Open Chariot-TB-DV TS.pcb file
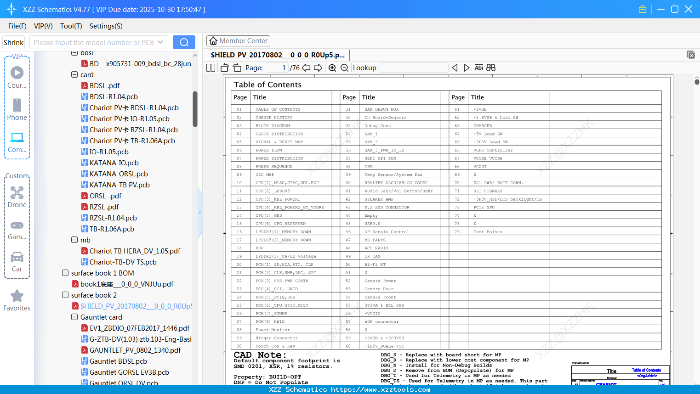This screenshot has width=700, height=394. pyautogui.click(x=119, y=262)
